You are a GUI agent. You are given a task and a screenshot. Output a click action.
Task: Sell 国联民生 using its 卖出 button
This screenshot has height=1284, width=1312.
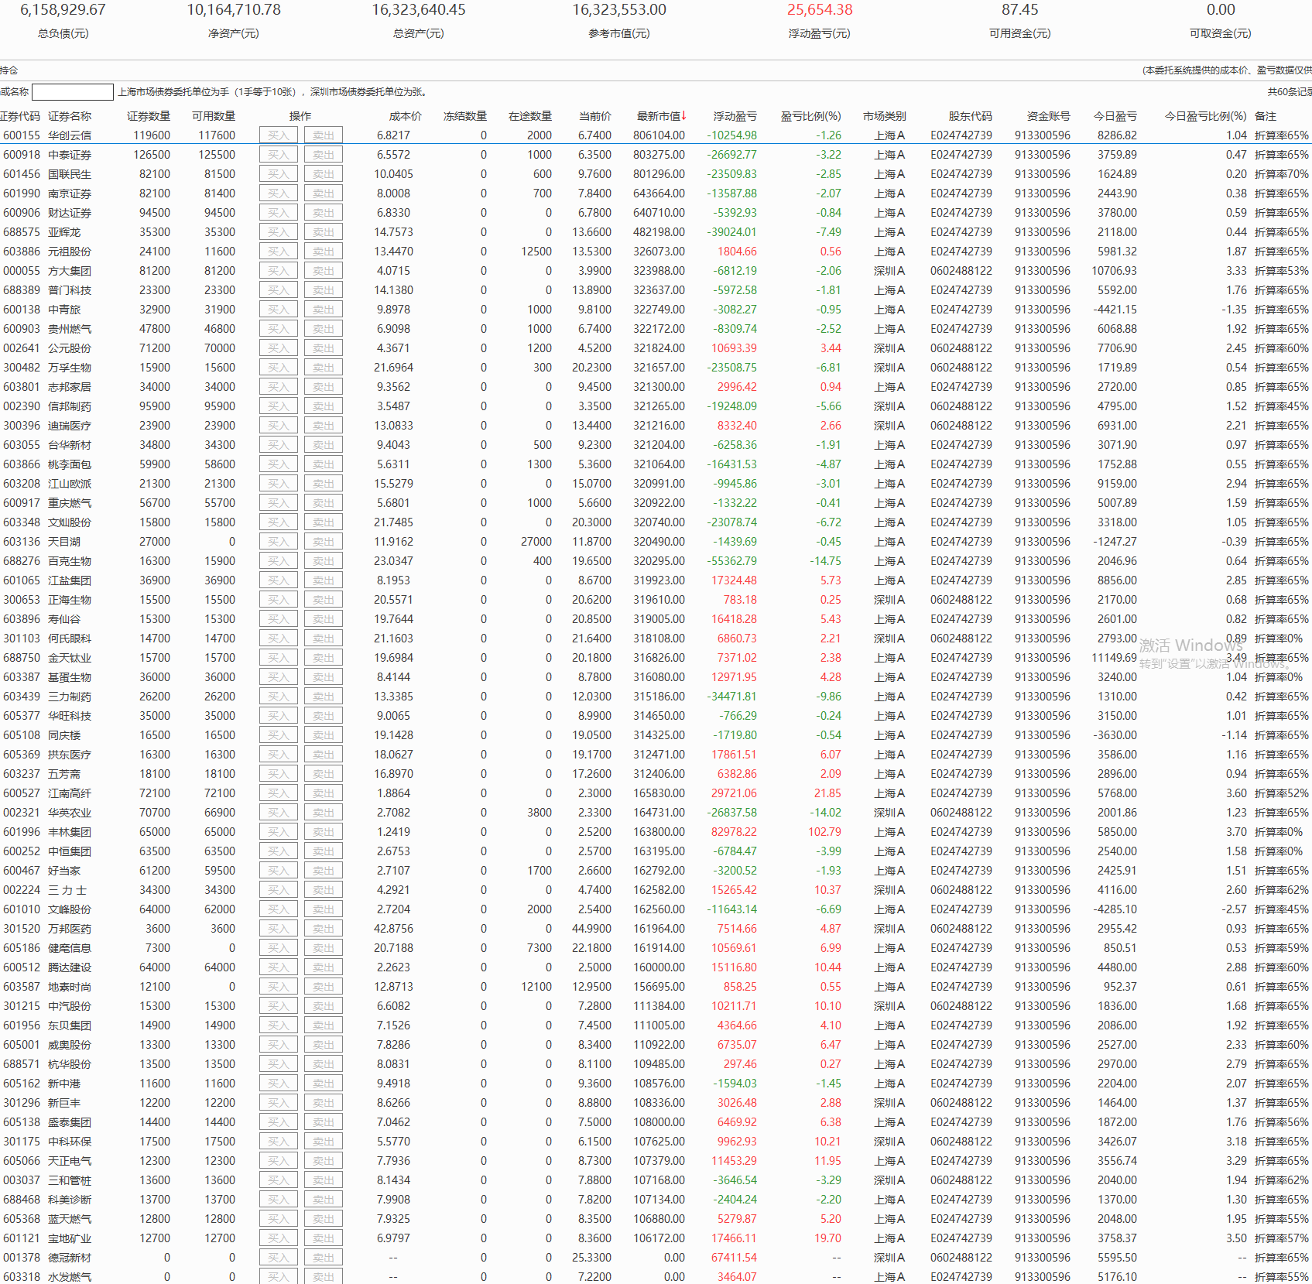click(324, 174)
